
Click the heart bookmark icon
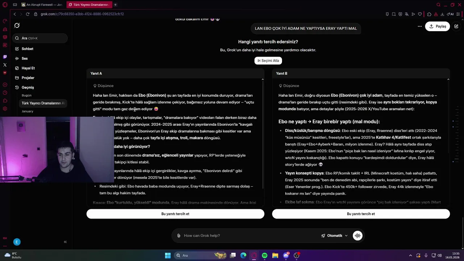(420, 14)
